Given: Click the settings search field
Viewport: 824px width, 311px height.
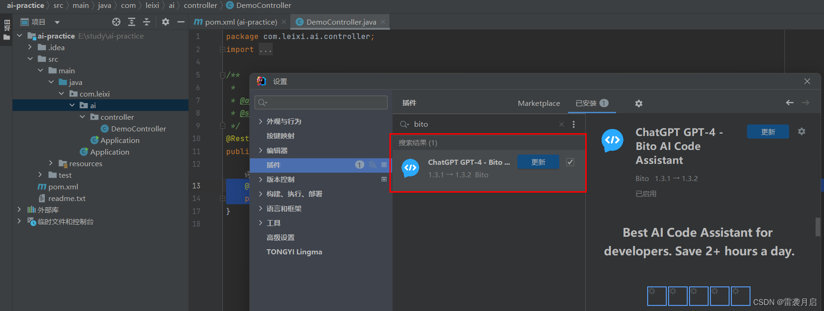Looking at the screenshot, I should [x=321, y=103].
